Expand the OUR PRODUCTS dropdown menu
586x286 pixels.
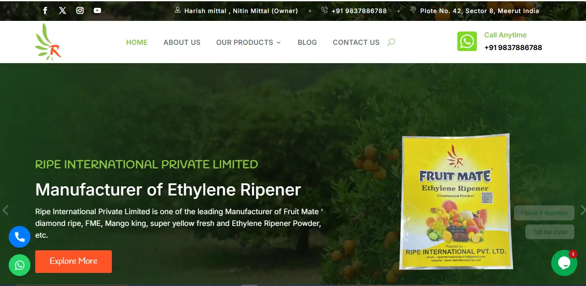point(248,42)
